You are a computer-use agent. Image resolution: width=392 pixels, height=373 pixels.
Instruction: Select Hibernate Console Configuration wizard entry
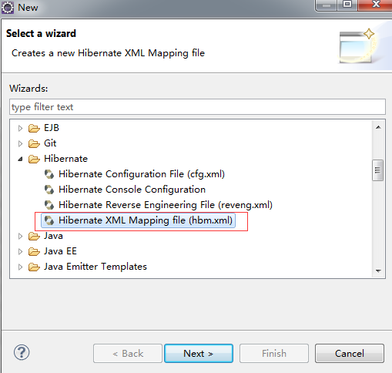click(132, 190)
